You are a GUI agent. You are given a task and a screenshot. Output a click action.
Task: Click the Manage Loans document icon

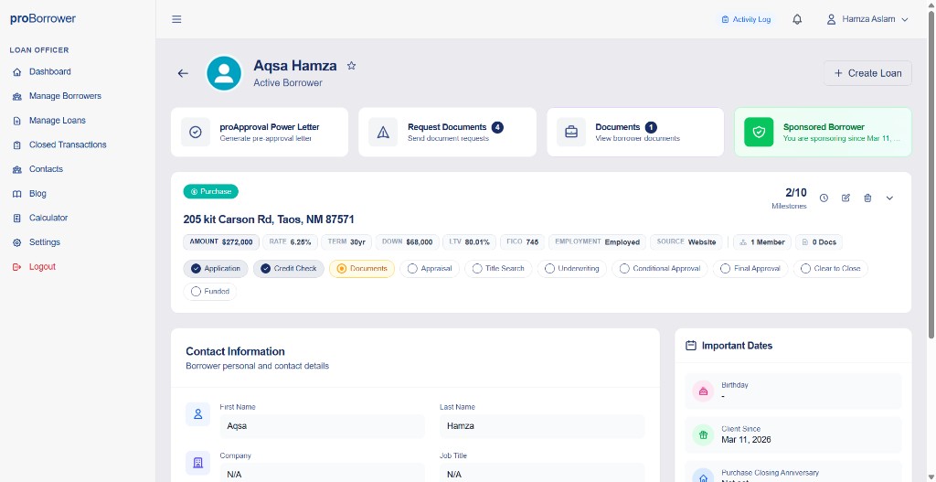(x=16, y=121)
